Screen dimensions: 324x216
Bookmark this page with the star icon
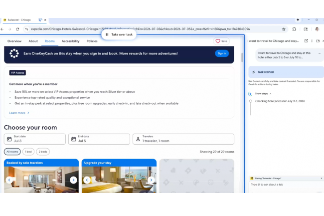click(x=284, y=29)
